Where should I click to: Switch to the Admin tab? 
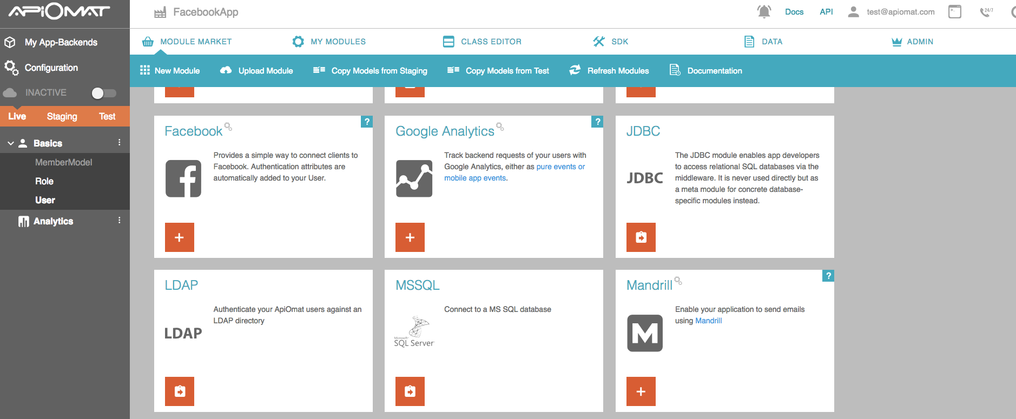click(913, 42)
